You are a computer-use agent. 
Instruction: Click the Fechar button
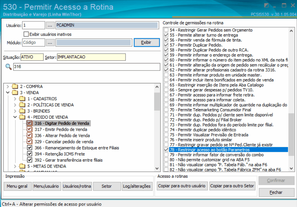tap(276, 192)
